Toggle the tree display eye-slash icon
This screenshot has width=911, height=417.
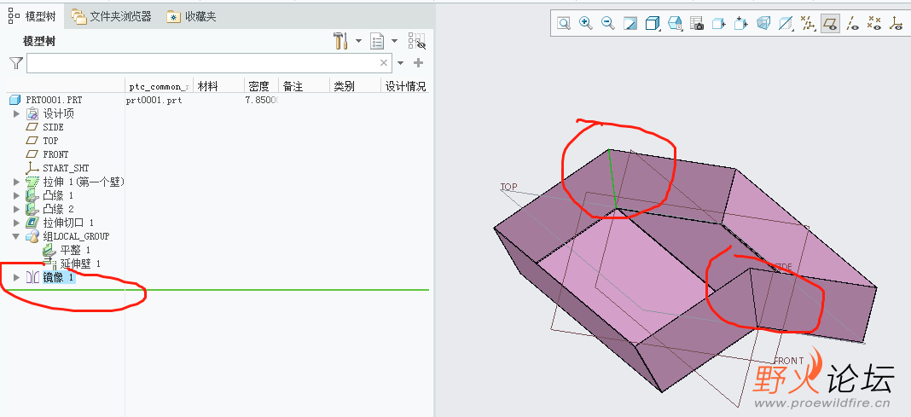click(417, 41)
